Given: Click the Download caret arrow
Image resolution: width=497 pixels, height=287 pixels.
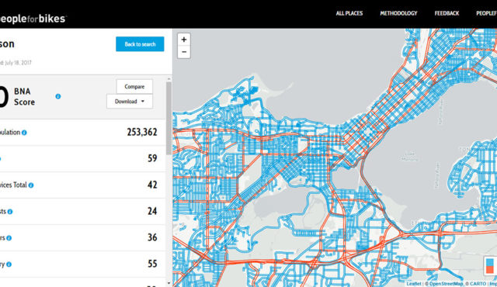Looking at the screenshot, I should point(143,102).
